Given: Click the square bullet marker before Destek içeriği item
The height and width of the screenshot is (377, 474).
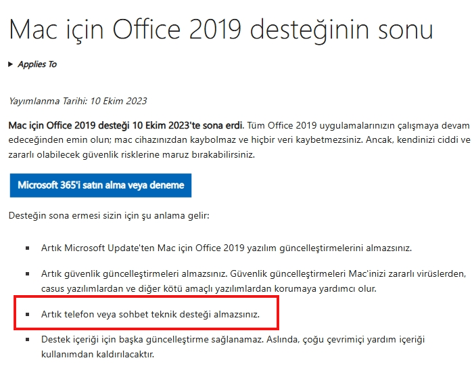Looking at the screenshot, I should (x=28, y=340).
